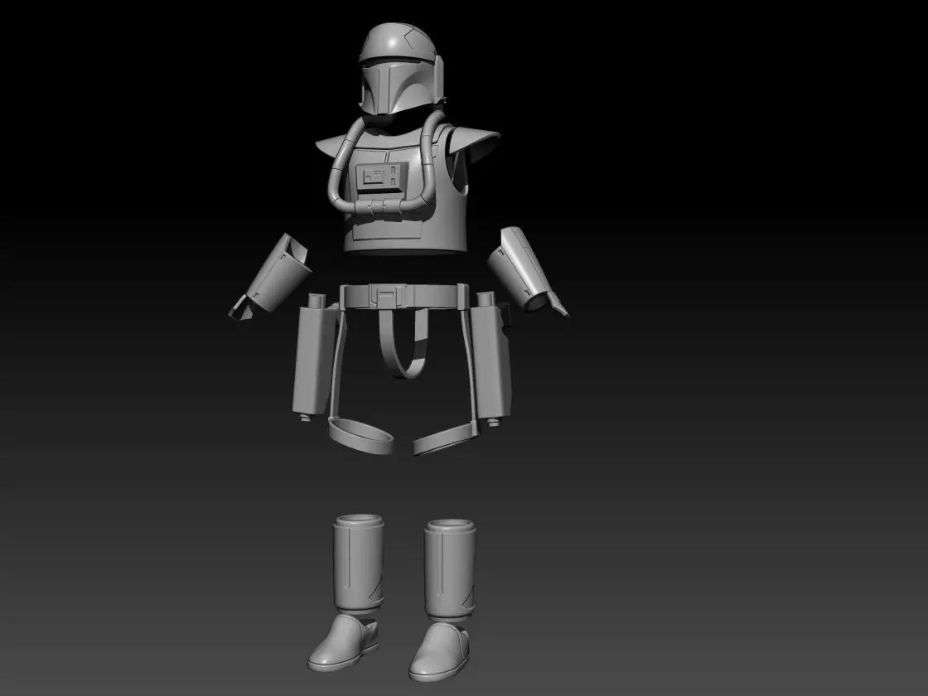Select the forearm gauntlet on the viewer's right

tap(525, 271)
